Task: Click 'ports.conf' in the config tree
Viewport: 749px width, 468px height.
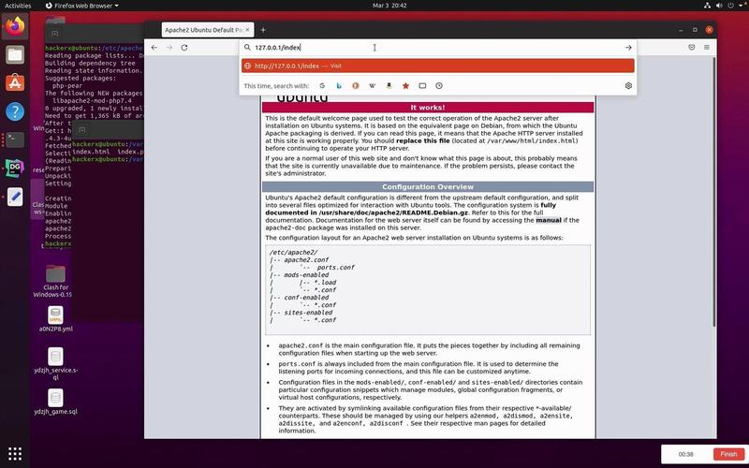Action: (x=336, y=268)
